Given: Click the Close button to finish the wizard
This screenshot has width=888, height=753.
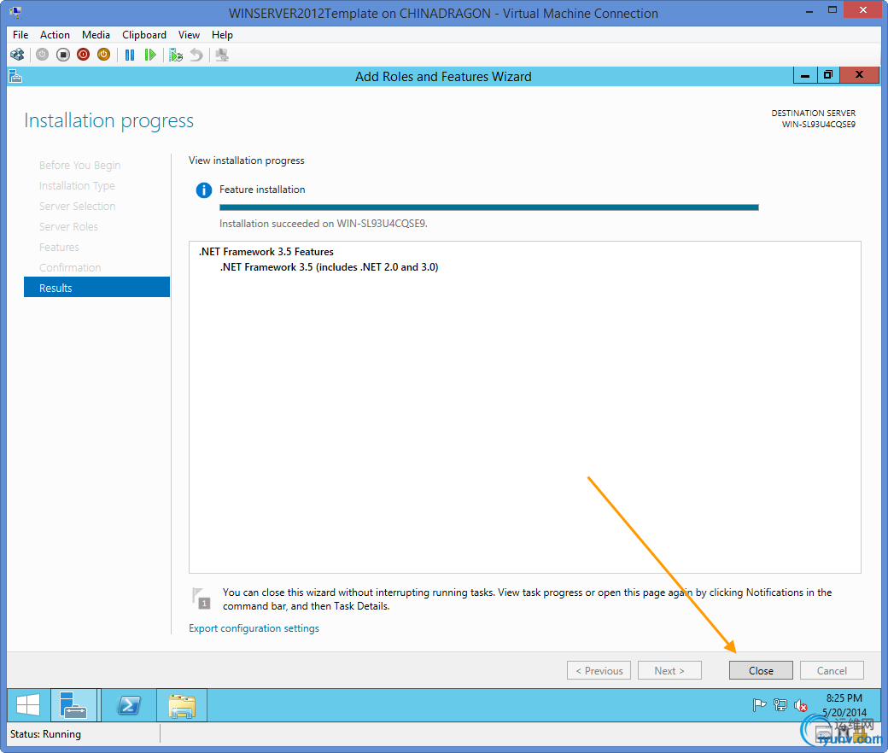Looking at the screenshot, I should (x=761, y=670).
